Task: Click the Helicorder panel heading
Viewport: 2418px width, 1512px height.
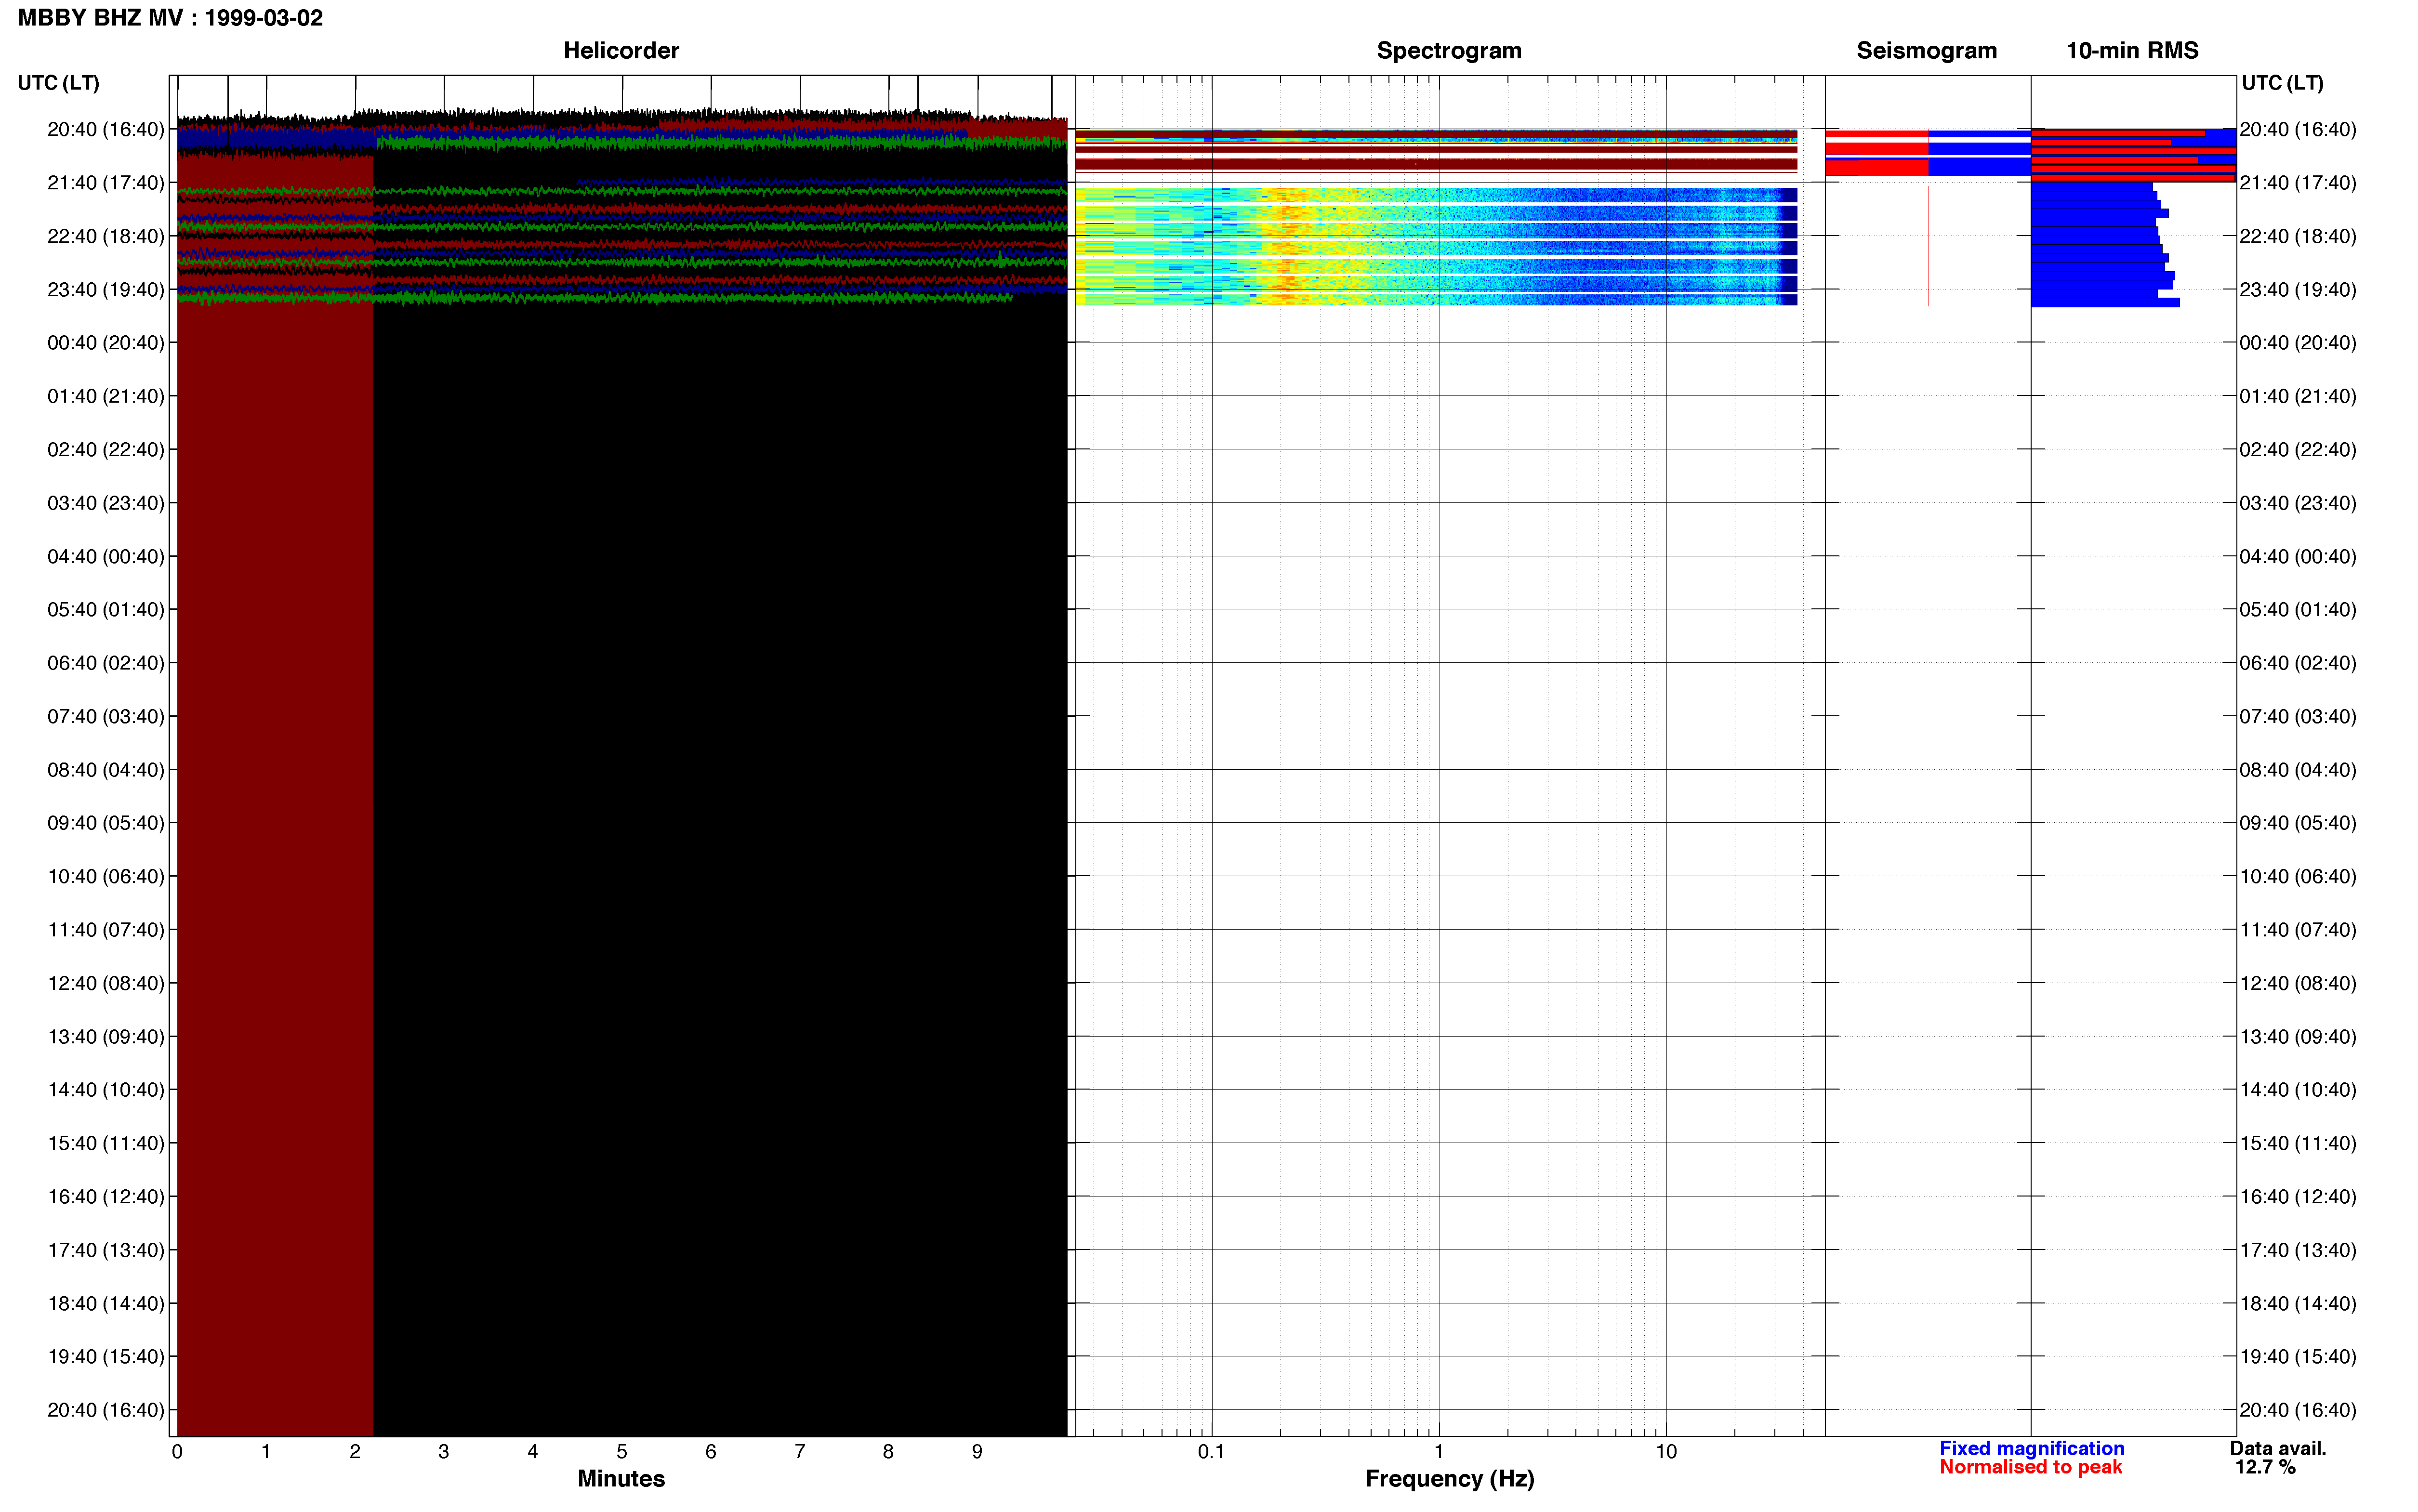Action: (x=621, y=50)
